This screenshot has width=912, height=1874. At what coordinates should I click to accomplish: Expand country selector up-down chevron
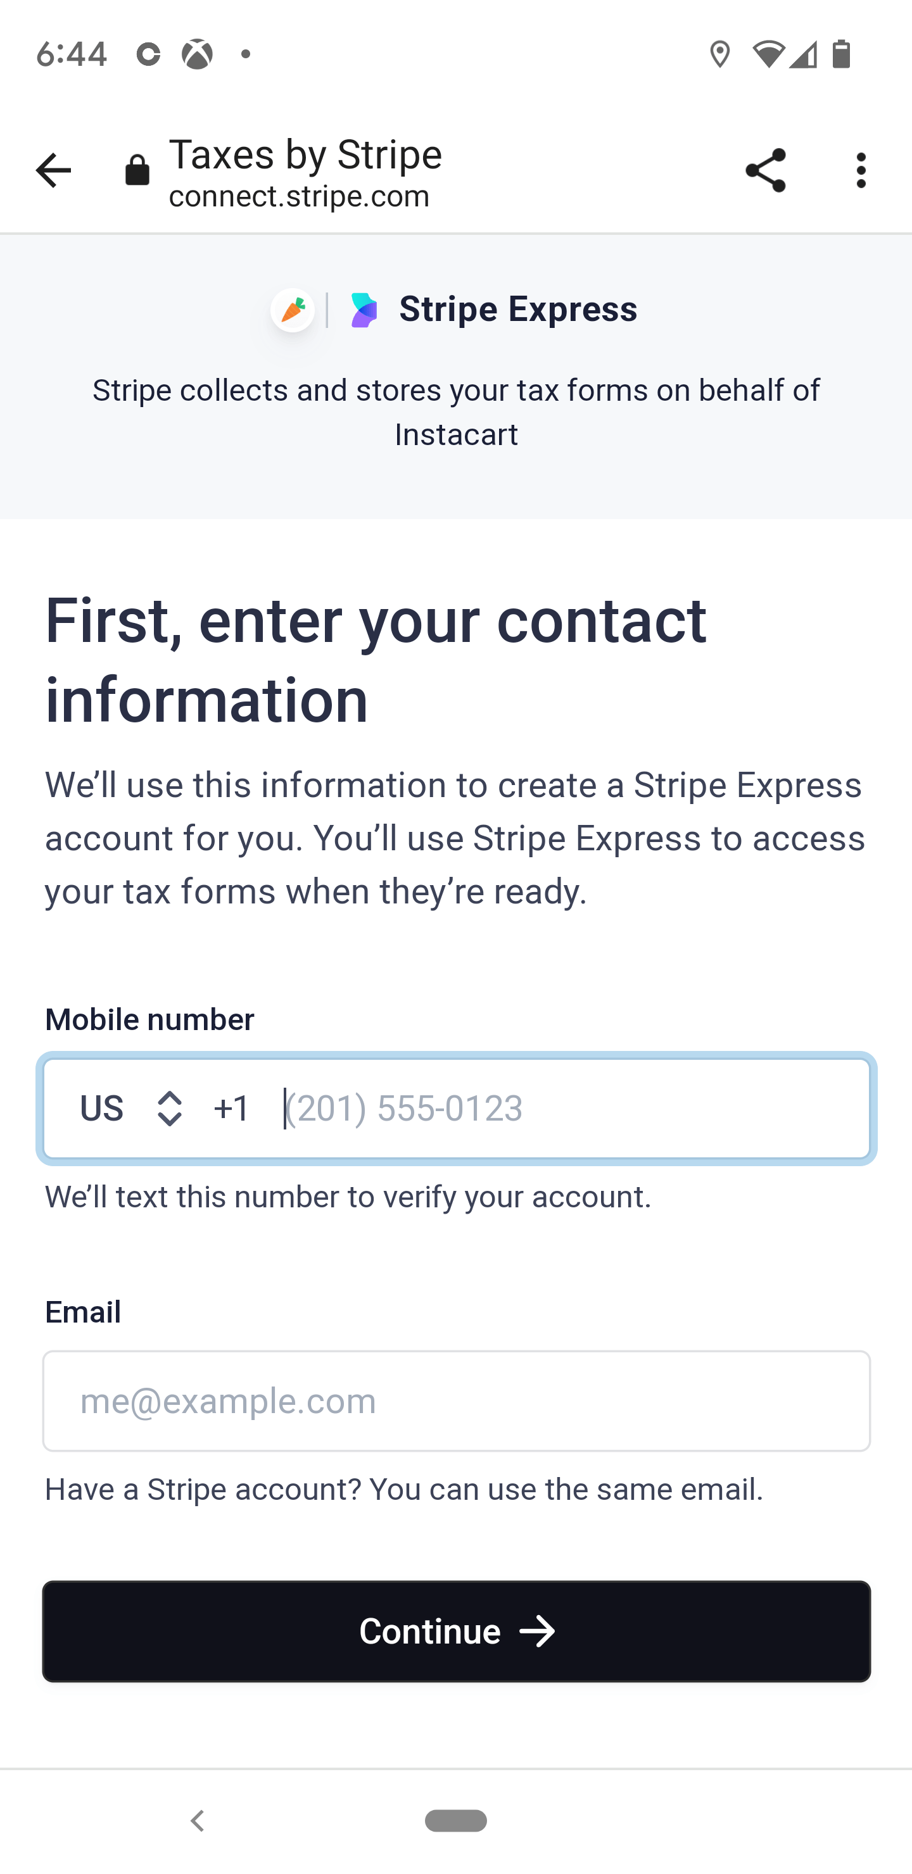tap(170, 1109)
